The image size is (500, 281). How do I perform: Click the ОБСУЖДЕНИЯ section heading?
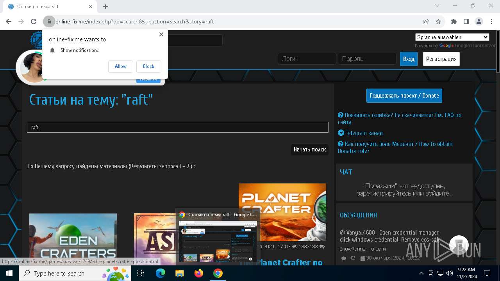click(358, 215)
